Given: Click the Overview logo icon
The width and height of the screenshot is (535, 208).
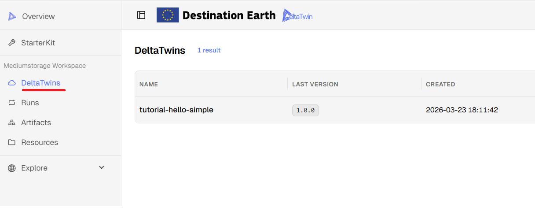Looking at the screenshot, I should [12, 16].
